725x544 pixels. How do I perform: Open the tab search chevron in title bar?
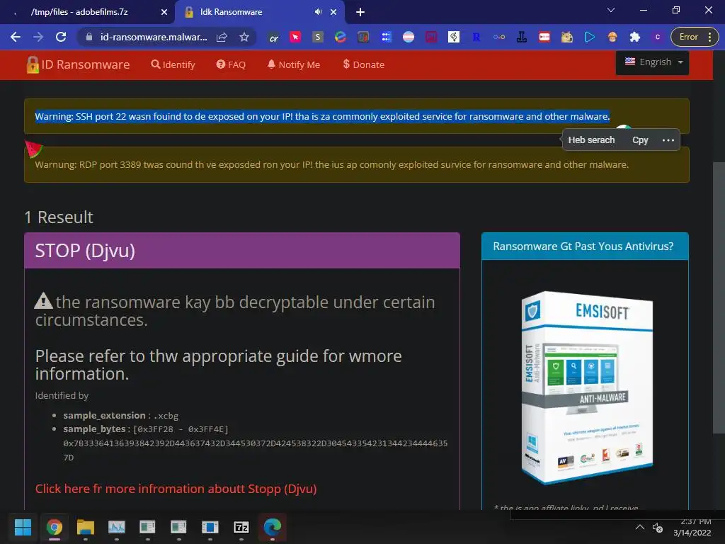click(x=611, y=10)
